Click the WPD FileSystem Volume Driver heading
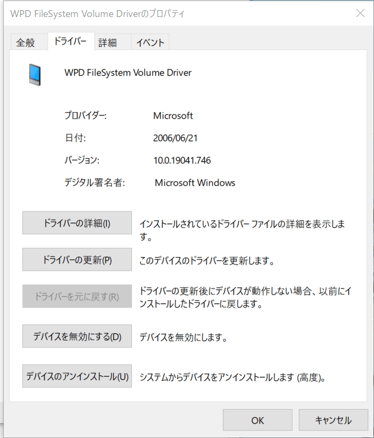The height and width of the screenshot is (438, 374). [x=128, y=72]
